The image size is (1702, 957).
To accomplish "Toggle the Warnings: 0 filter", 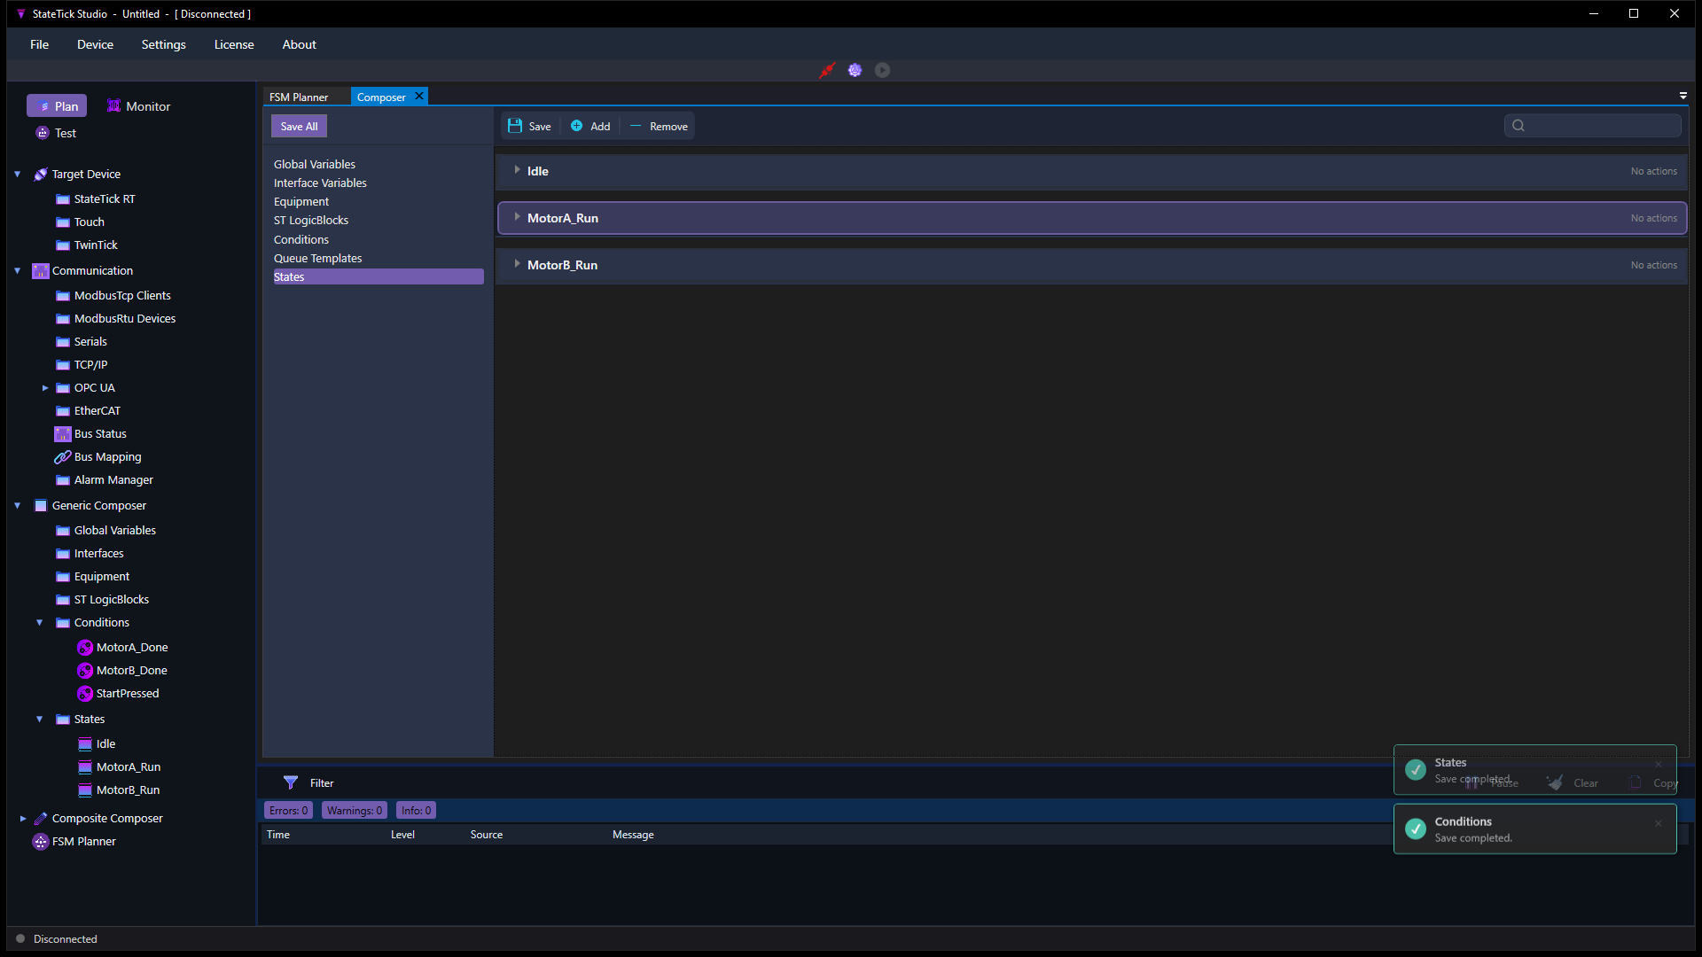I will tap(354, 811).
